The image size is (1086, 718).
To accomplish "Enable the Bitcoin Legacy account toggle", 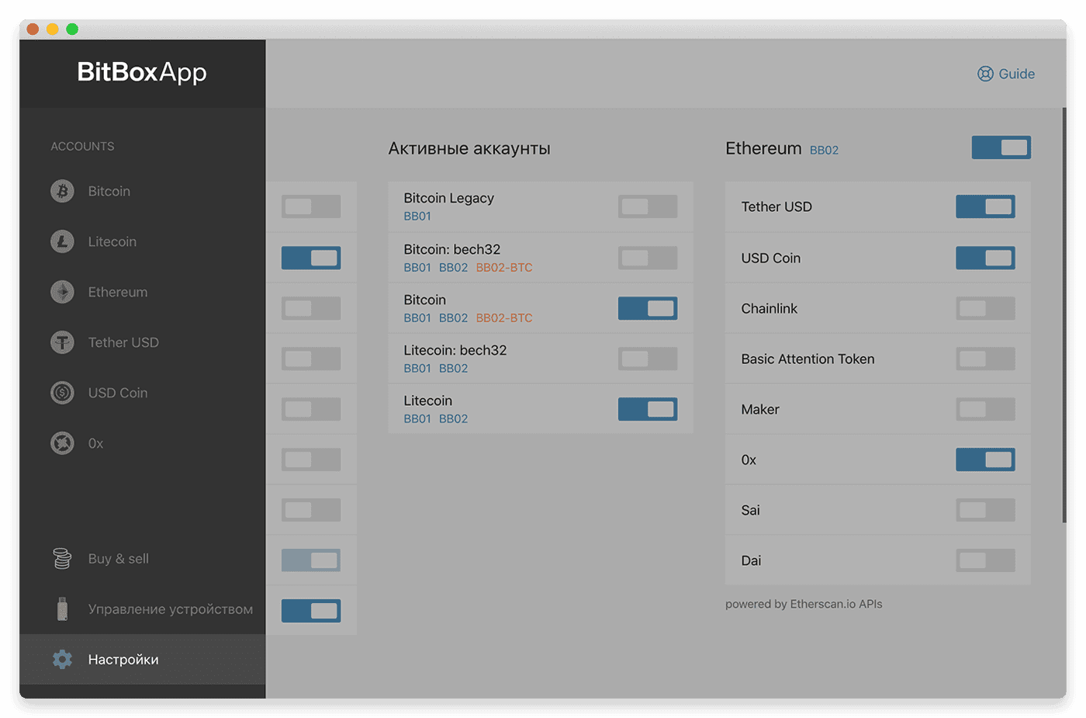I will tap(648, 206).
